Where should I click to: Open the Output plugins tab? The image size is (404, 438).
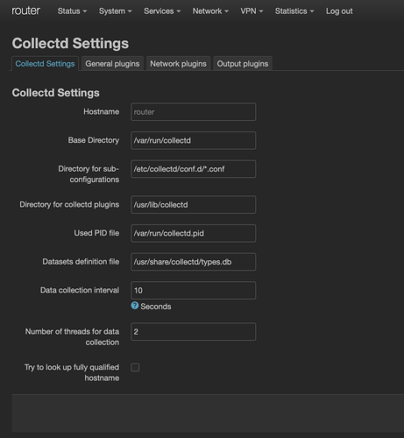pyautogui.click(x=243, y=64)
